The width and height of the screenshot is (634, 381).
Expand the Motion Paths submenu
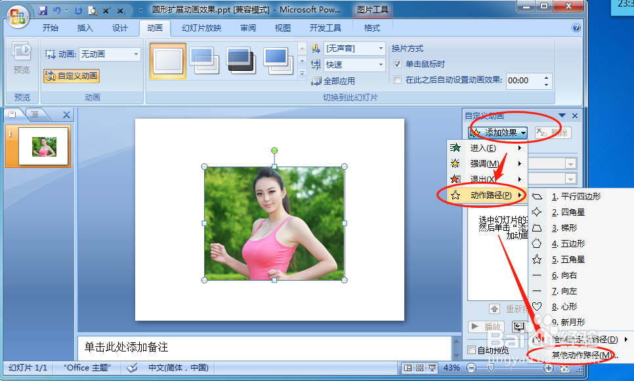click(487, 195)
